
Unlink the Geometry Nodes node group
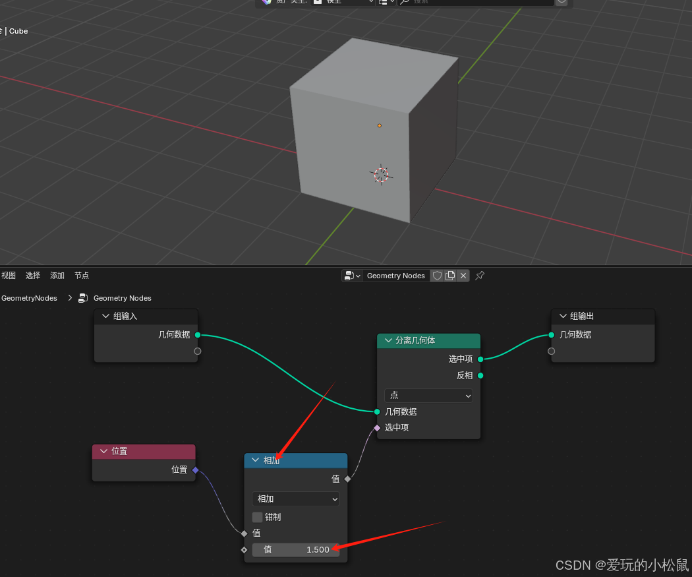[x=463, y=276]
